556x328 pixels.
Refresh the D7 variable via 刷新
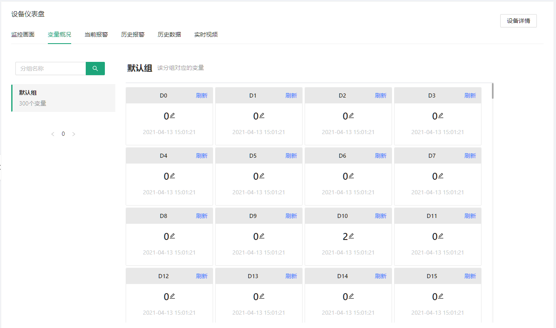pyautogui.click(x=470, y=156)
